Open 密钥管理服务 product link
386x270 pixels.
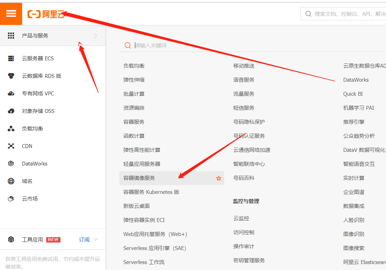pyautogui.click(x=249, y=260)
